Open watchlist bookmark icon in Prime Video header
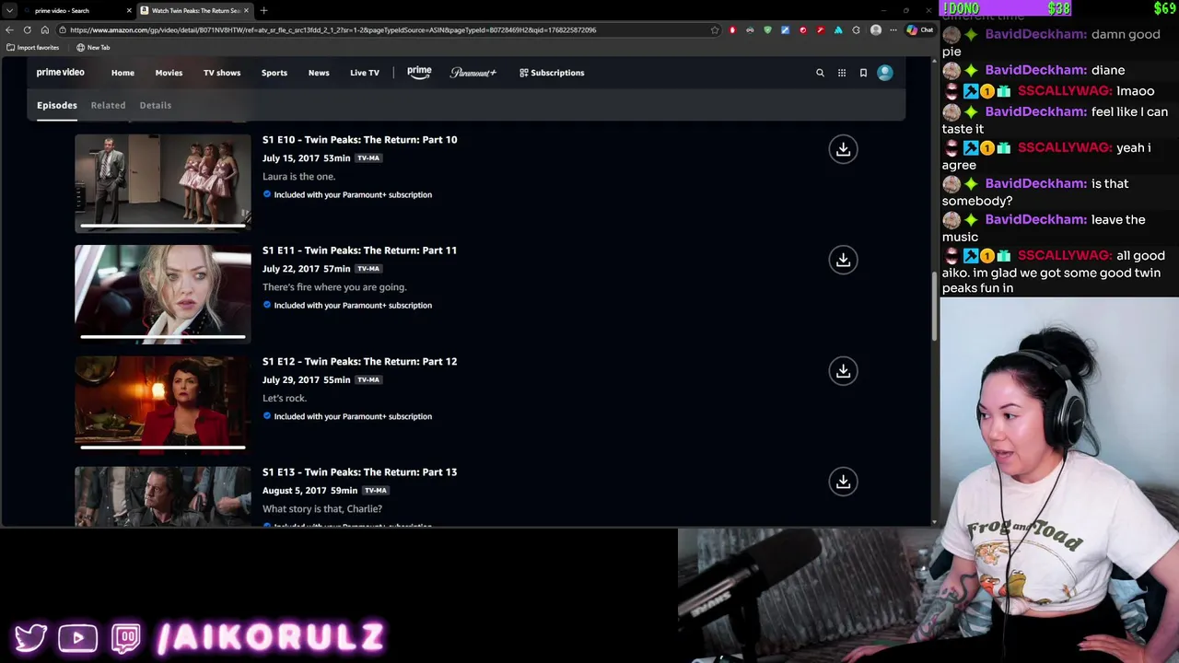The height and width of the screenshot is (663, 1179). 863,73
